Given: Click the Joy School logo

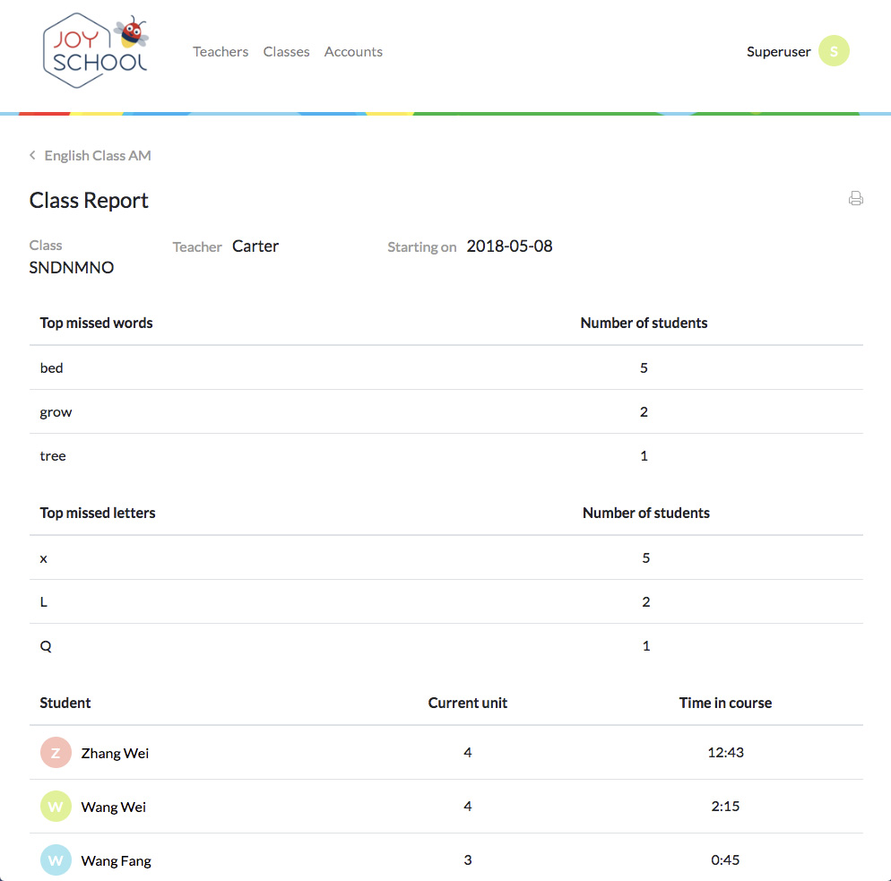Looking at the screenshot, I should tap(95, 50).
